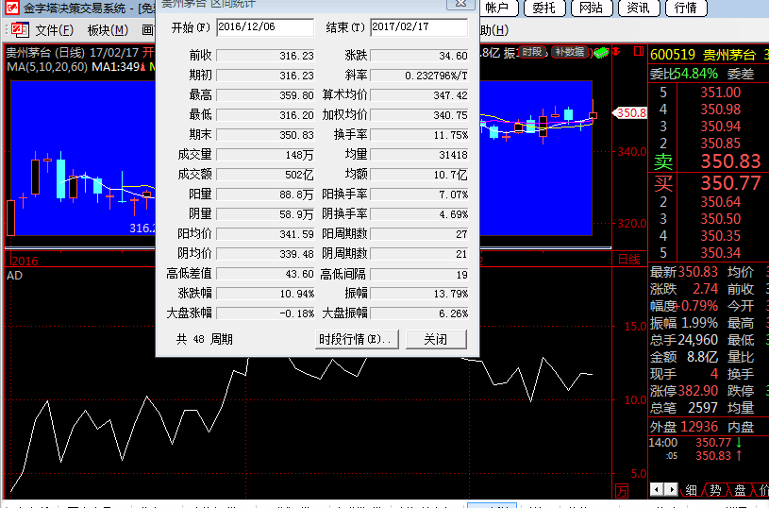Click the 阴周期数 value 21
The height and width of the screenshot is (508, 769).
(x=419, y=254)
